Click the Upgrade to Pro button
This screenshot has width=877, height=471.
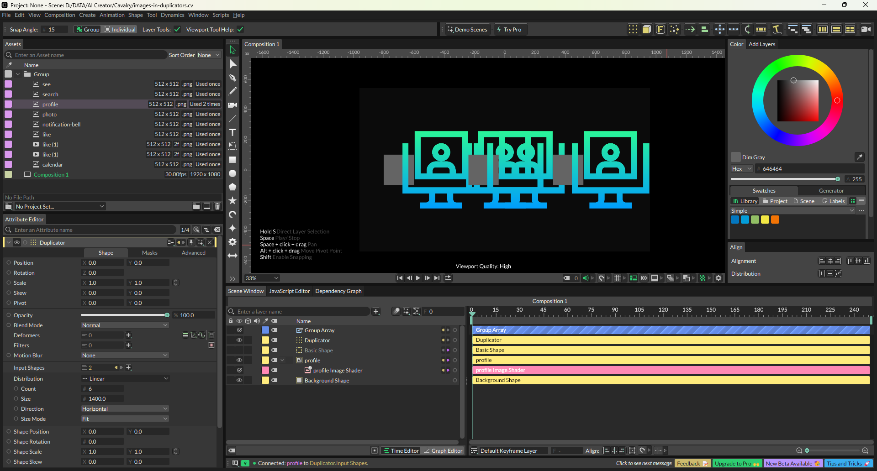736,463
